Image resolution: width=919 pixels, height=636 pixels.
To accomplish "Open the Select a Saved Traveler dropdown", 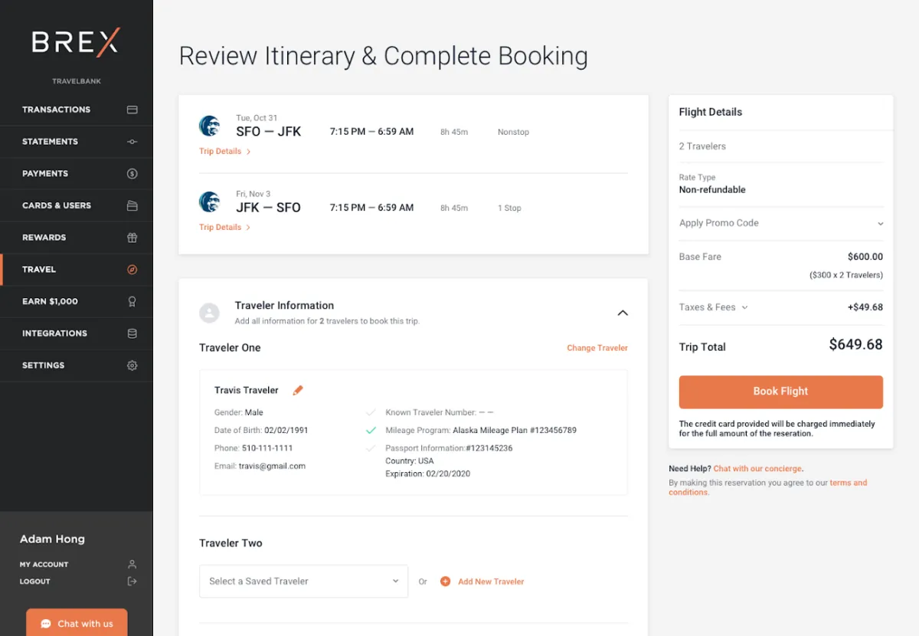I will (x=303, y=582).
